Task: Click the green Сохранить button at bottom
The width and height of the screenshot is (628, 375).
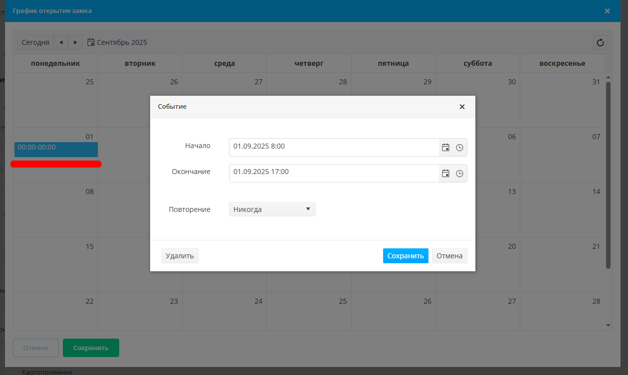Action: click(x=91, y=348)
